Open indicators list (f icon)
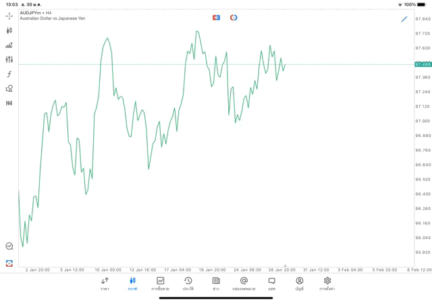 pos(9,74)
